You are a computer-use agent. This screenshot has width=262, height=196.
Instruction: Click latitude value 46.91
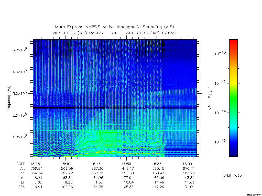coord(37,178)
